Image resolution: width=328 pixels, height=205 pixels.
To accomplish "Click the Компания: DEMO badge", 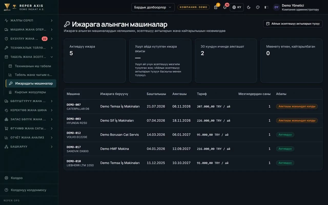I will [x=193, y=7].
